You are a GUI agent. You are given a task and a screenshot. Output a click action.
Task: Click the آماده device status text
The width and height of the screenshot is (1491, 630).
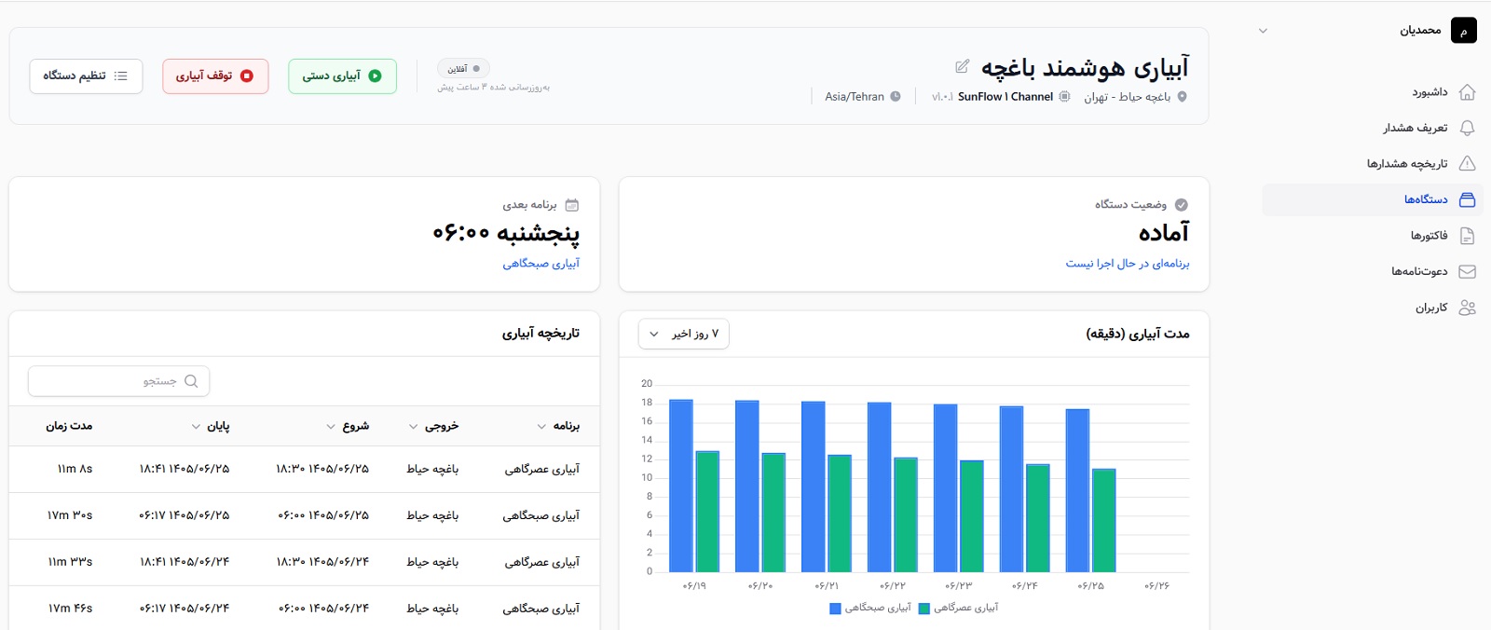tap(1164, 232)
